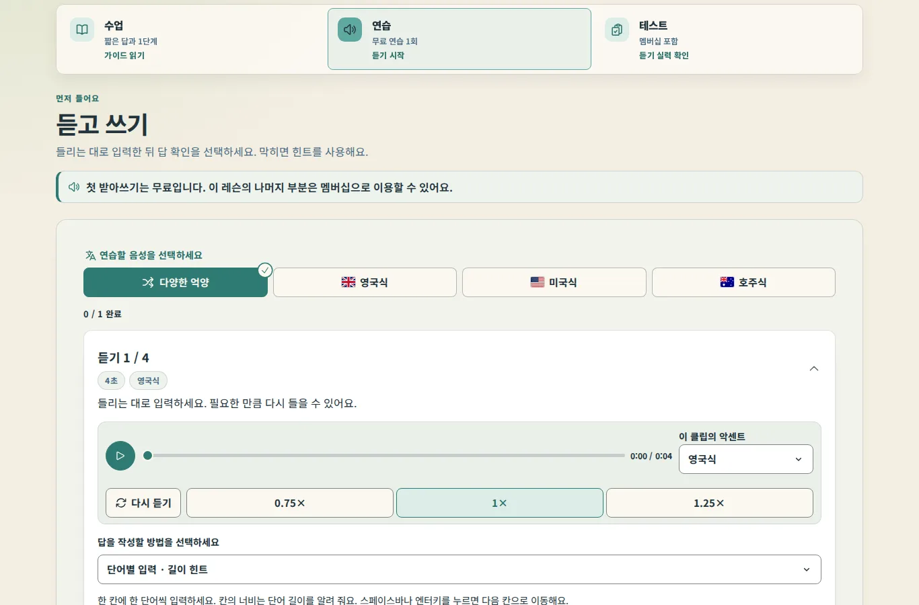
Task: Click the book icon in 수업 step
Action: point(82,30)
